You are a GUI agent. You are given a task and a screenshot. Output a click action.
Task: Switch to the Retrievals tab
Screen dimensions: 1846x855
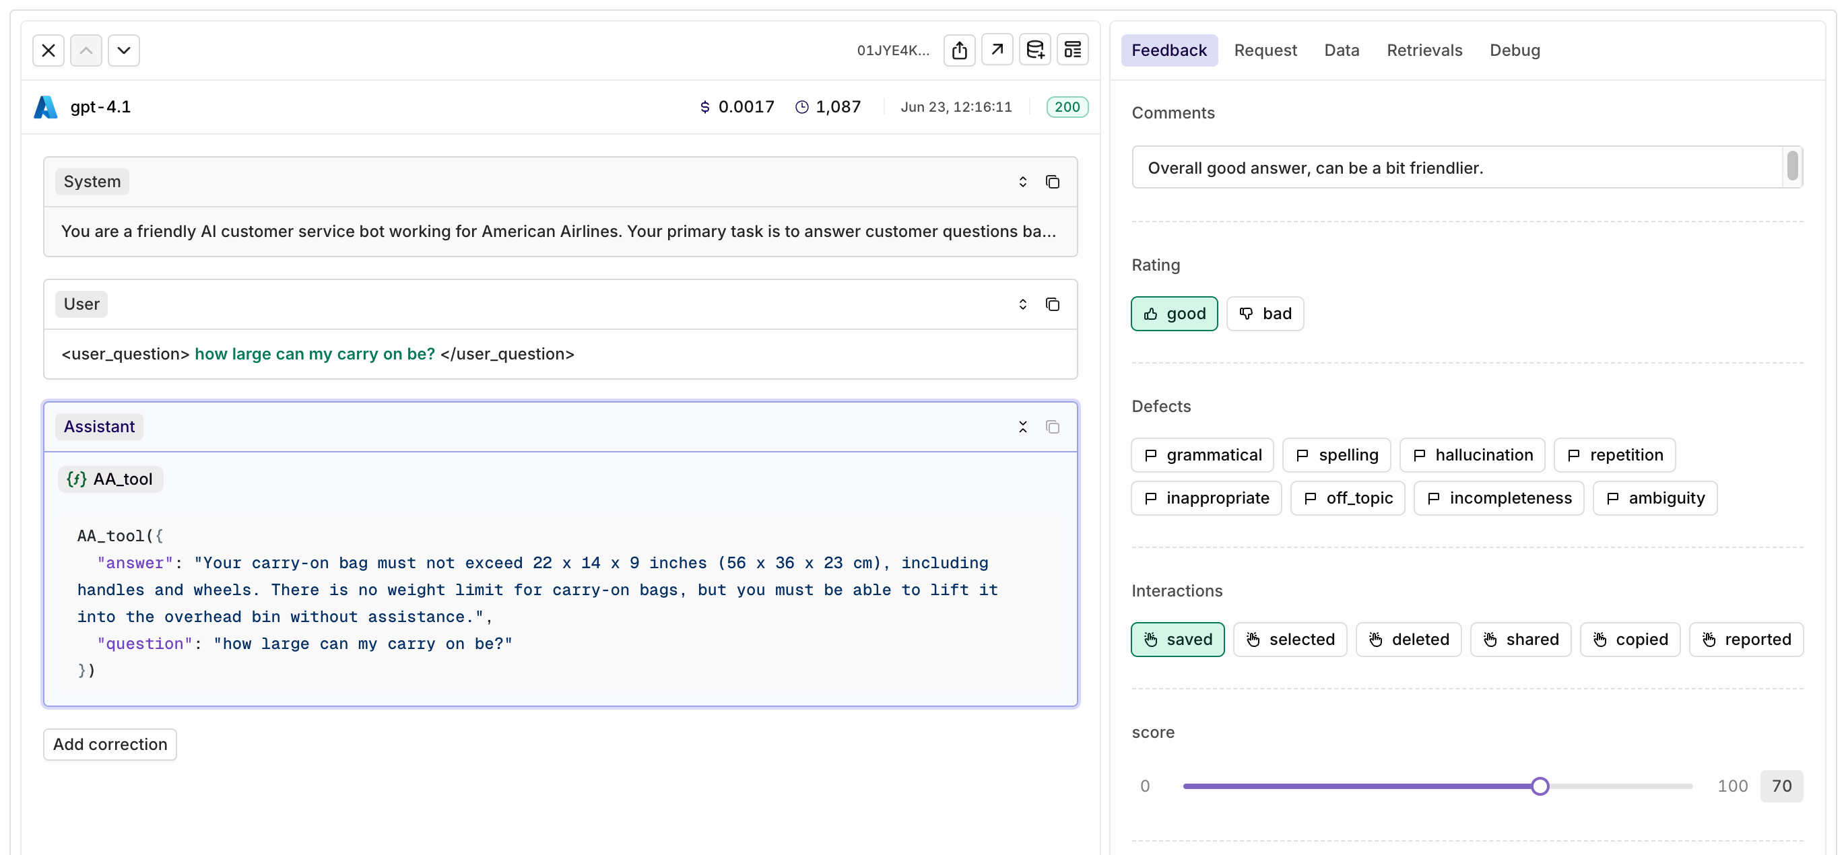click(x=1424, y=50)
